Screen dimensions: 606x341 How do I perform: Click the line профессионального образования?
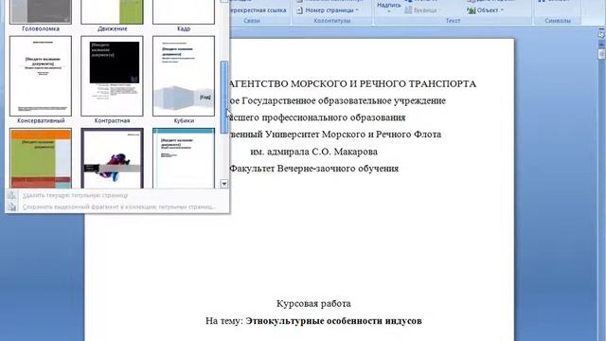click(333, 117)
